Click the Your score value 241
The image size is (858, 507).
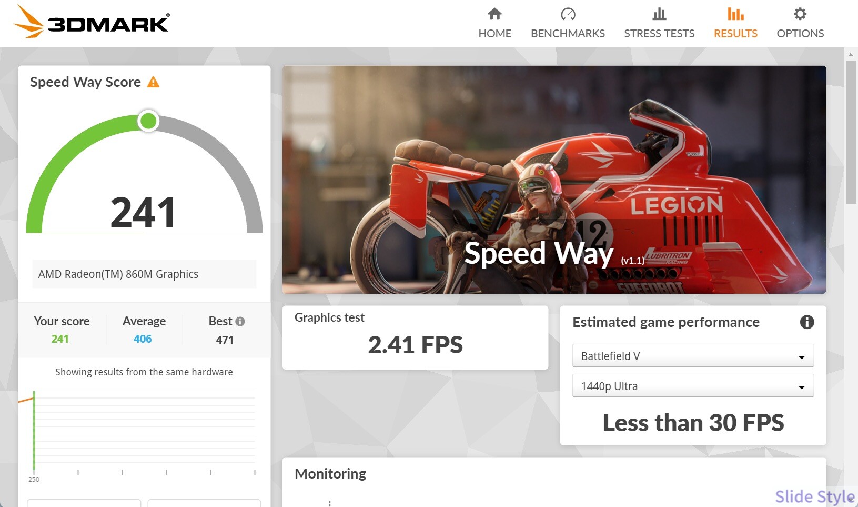click(60, 339)
